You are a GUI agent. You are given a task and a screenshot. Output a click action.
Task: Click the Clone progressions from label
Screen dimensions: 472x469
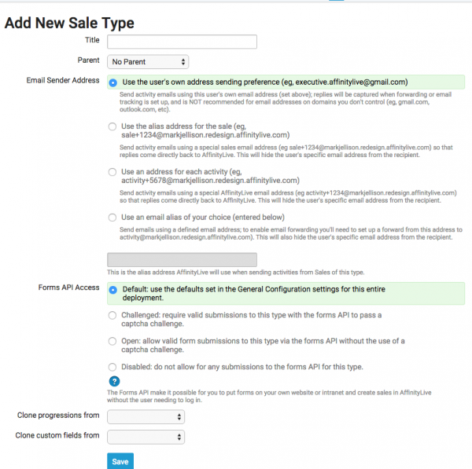(58, 415)
